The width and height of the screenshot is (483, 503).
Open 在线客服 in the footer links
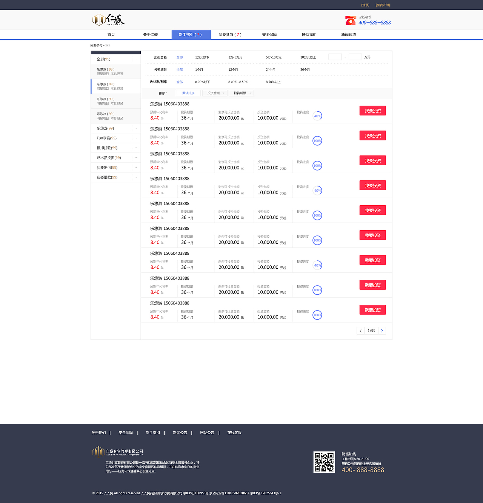234,433
